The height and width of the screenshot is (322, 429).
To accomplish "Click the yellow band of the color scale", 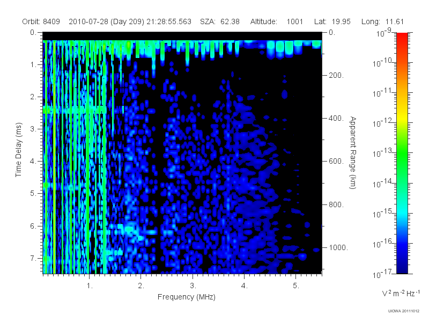I will [402, 118].
